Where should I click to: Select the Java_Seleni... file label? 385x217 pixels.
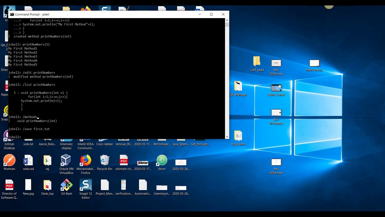[x=181, y=144]
